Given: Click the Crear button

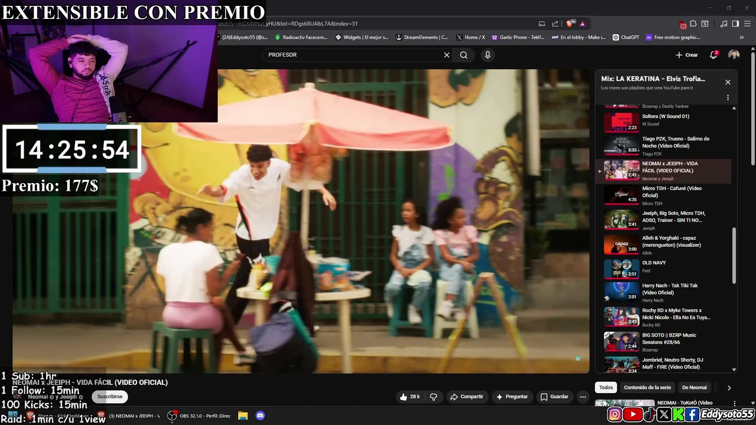Looking at the screenshot, I should [x=687, y=55].
